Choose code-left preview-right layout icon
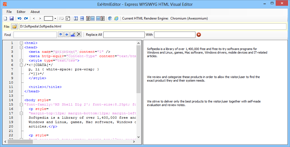The height and width of the screenshot is (147, 290). point(90,18)
